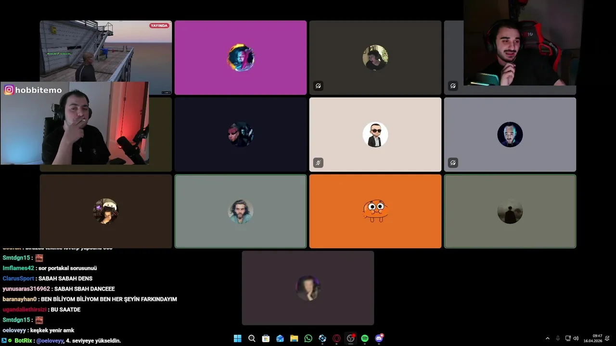Click deafened icon on tile under top-right webcam
The width and height of the screenshot is (616, 346).
pos(453,86)
